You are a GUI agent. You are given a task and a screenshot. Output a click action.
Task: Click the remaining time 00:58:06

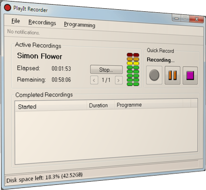61,80
